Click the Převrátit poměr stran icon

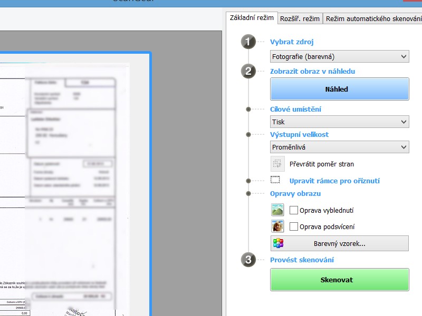(x=277, y=164)
